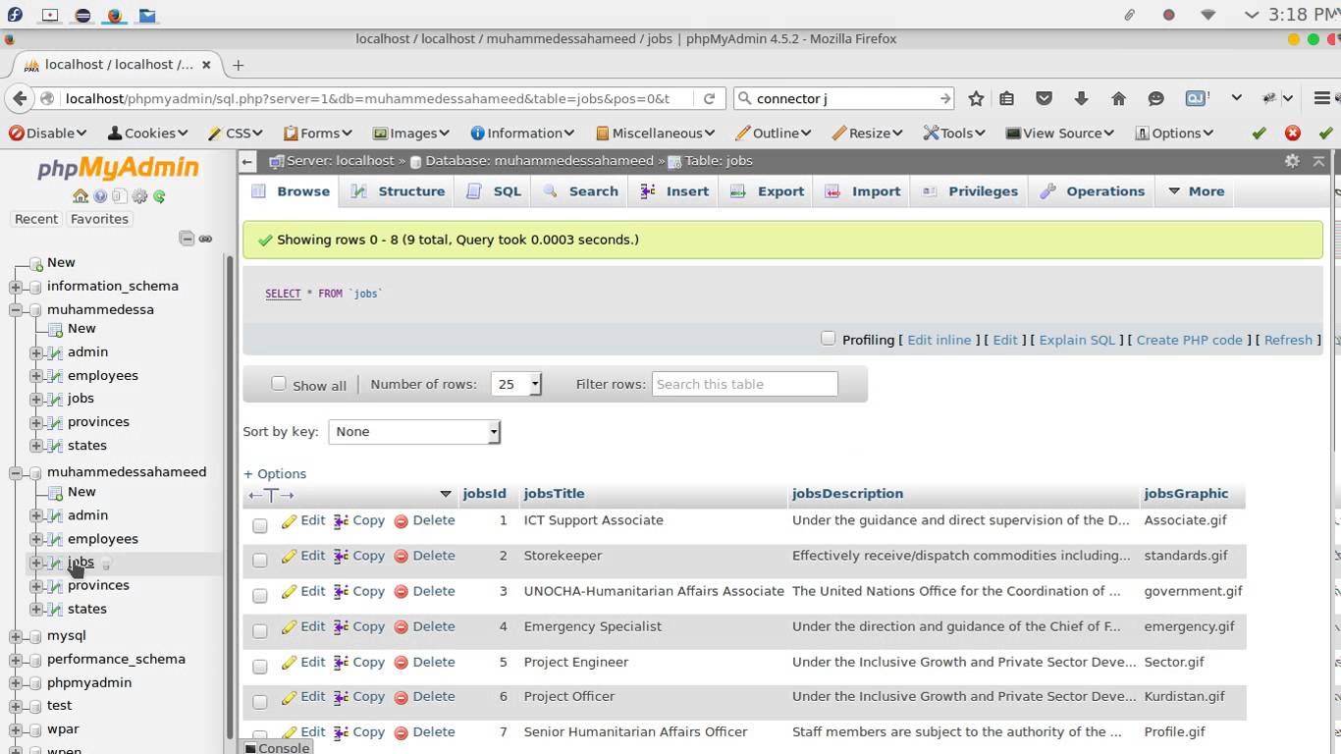Reload the navigation panel with the green refresh icon

coord(158,196)
